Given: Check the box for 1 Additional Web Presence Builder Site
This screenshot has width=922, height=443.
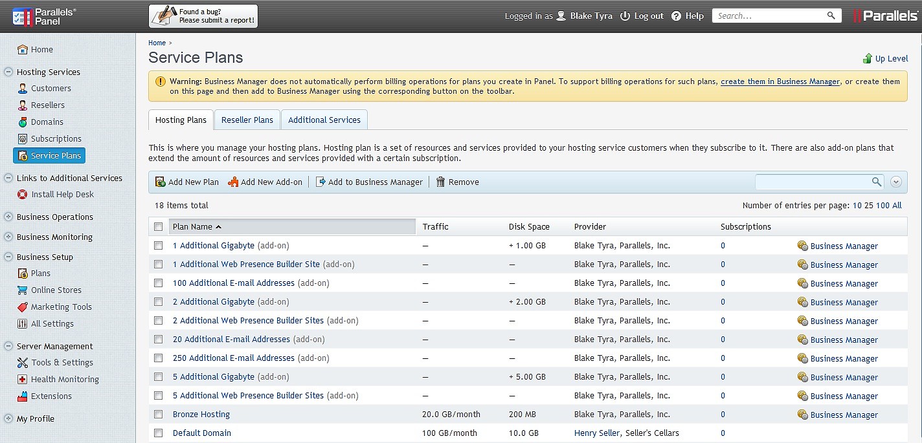Looking at the screenshot, I should pyautogui.click(x=159, y=264).
